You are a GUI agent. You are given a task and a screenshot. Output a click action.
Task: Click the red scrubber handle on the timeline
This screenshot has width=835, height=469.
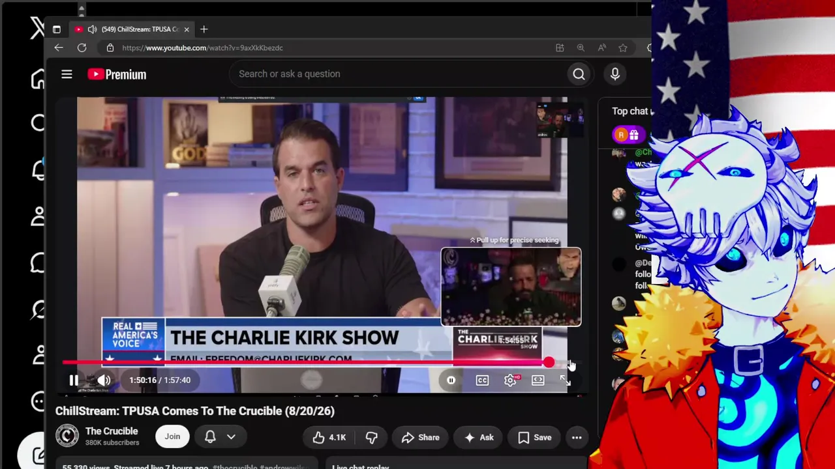click(x=549, y=363)
